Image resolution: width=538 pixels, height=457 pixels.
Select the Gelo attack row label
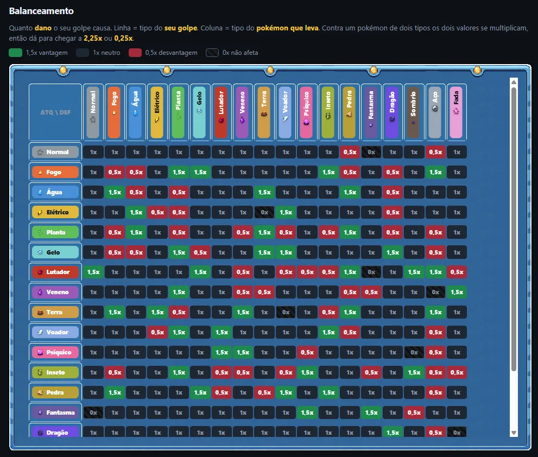pos(55,252)
